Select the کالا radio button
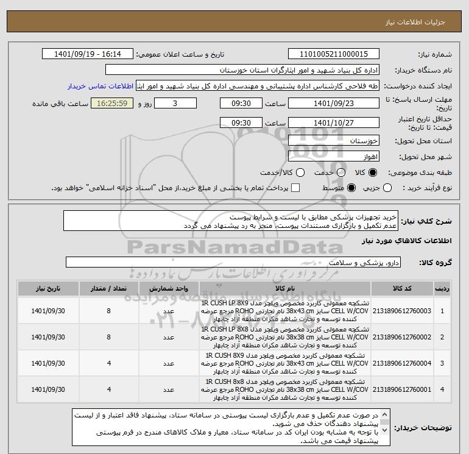The height and width of the screenshot is (454, 469). [373, 172]
